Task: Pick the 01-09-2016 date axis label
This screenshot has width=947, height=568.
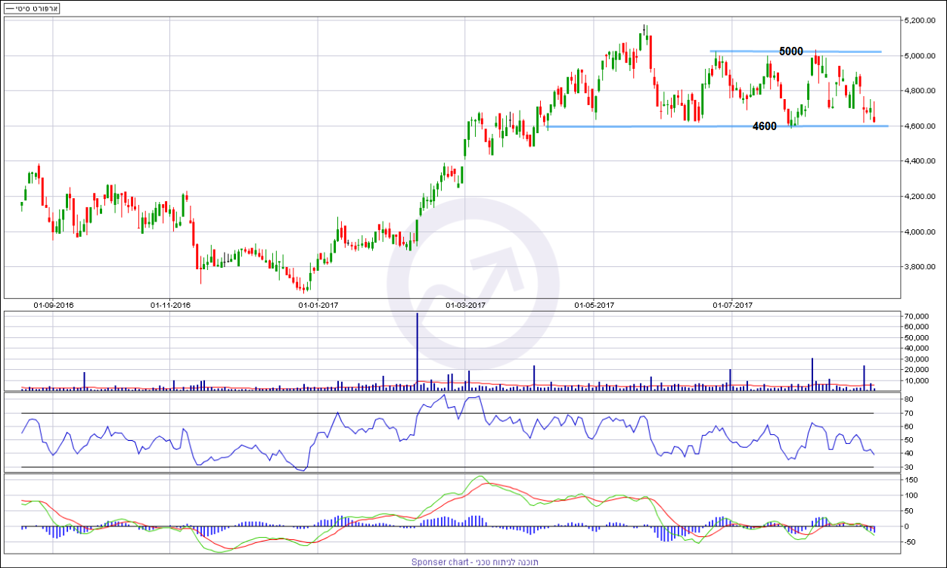Action: pyautogui.click(x=53, y=306)
